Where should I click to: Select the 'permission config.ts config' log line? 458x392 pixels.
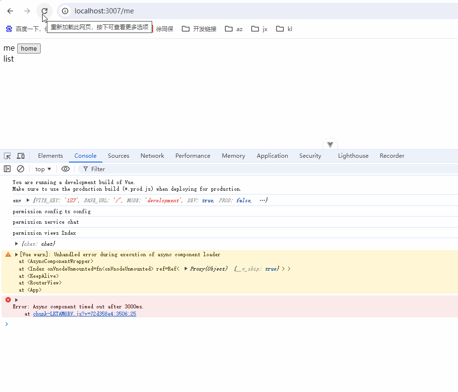pos(52,211)
